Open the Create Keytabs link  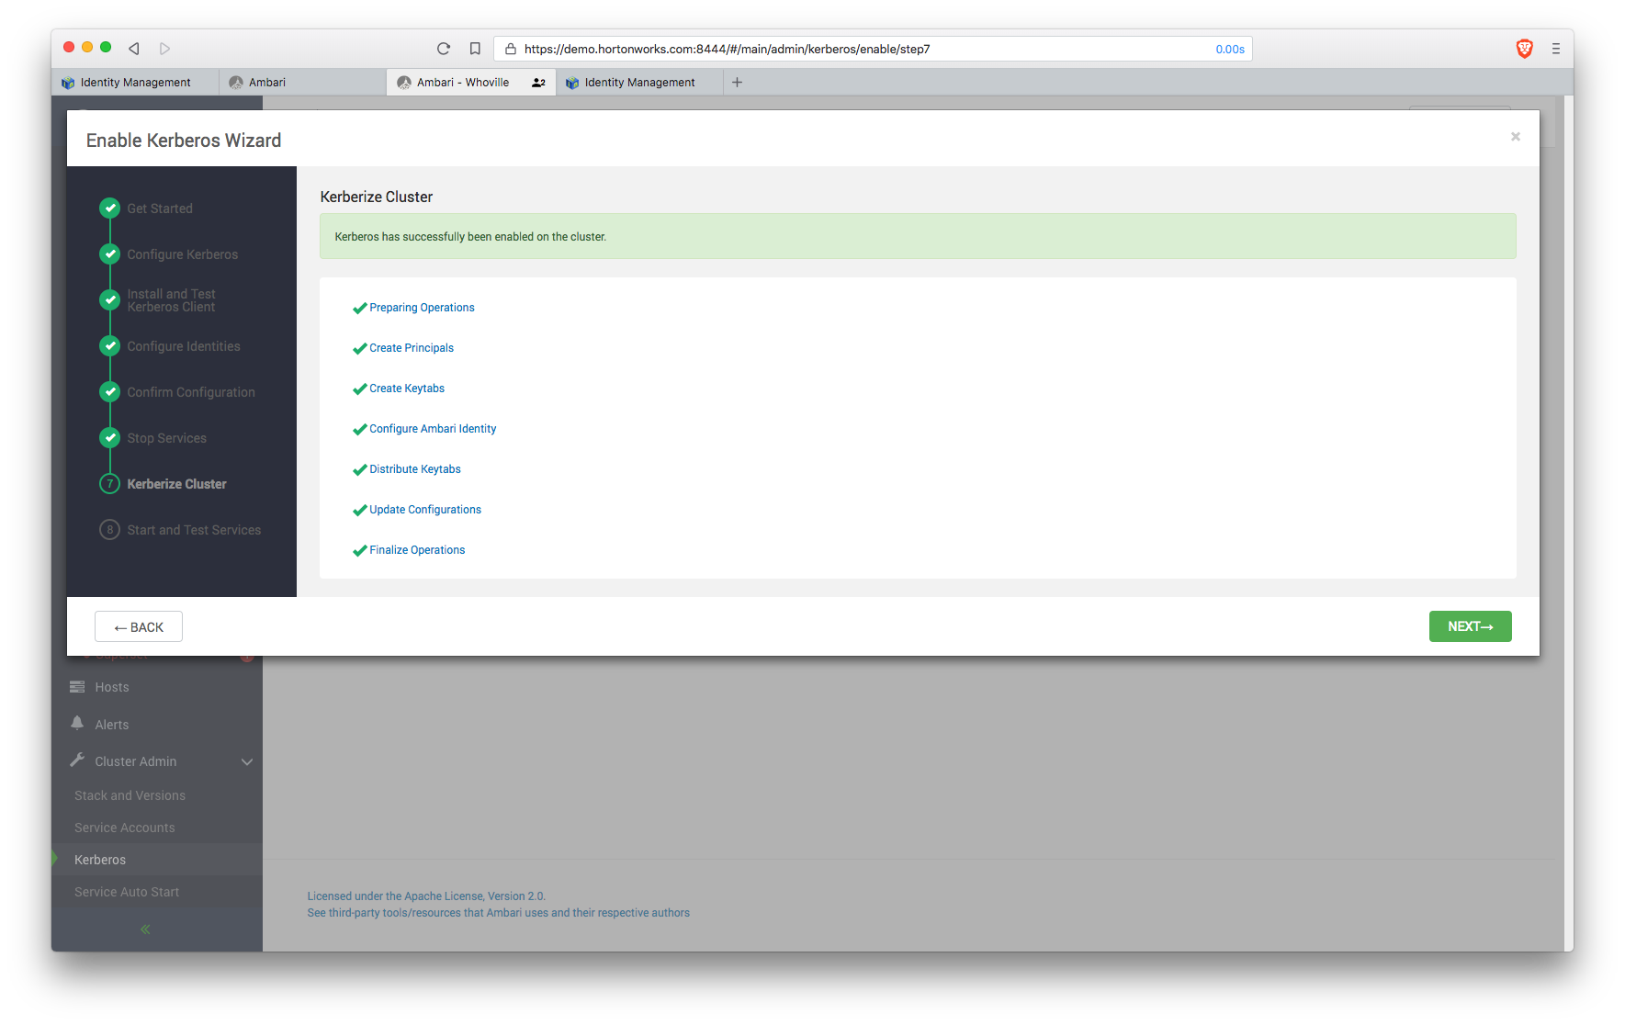coord(407,389)
